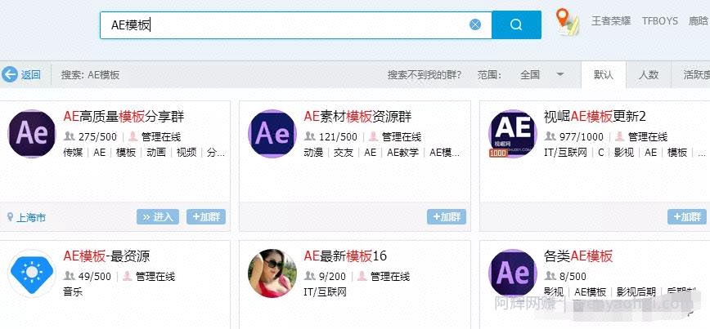The width and height of the screenshot is (710, 329).
Task: Click member count 275/500
Action: (x=97, y=136)
